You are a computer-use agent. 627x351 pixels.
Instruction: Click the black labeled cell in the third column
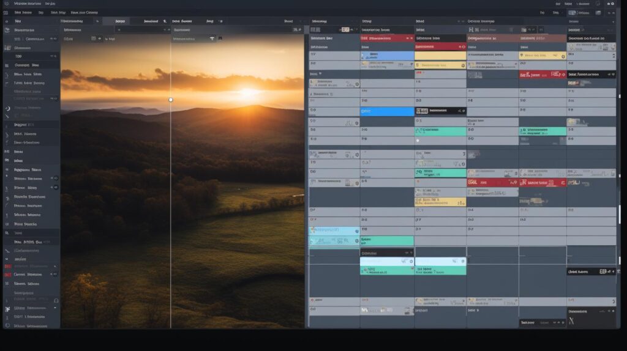(x=440, y=111)
